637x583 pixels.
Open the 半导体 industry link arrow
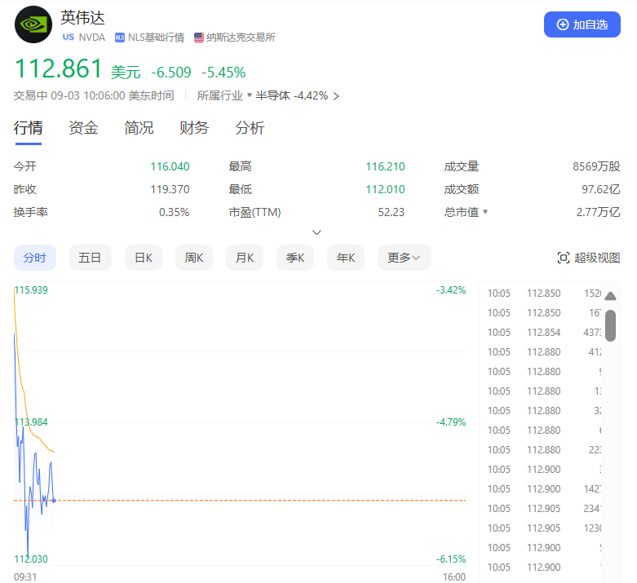tap(336, 96)
